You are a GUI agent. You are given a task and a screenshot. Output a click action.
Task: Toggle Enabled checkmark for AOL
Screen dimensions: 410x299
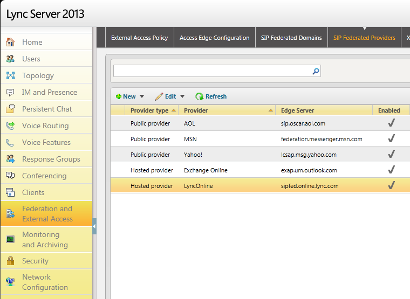click(x=391, y=123)
